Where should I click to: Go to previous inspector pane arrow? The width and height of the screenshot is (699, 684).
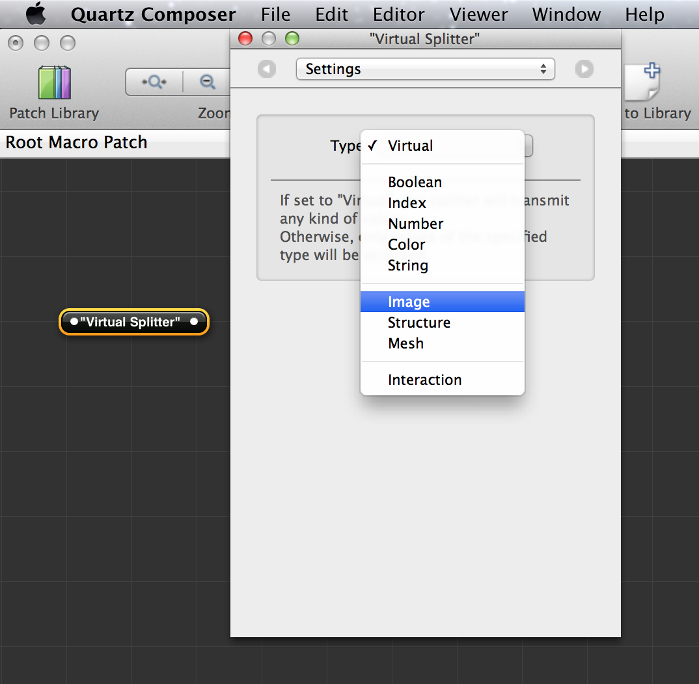click(x=267, y=69)
